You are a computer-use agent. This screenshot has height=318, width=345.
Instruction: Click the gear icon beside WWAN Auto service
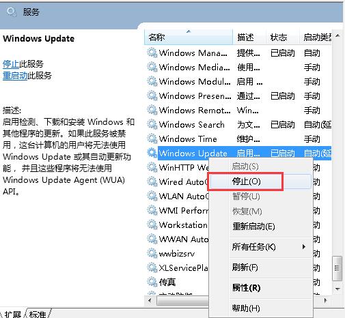pos(152,239)
